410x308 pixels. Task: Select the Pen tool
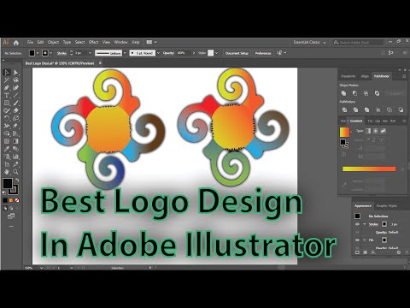[7, 88]
